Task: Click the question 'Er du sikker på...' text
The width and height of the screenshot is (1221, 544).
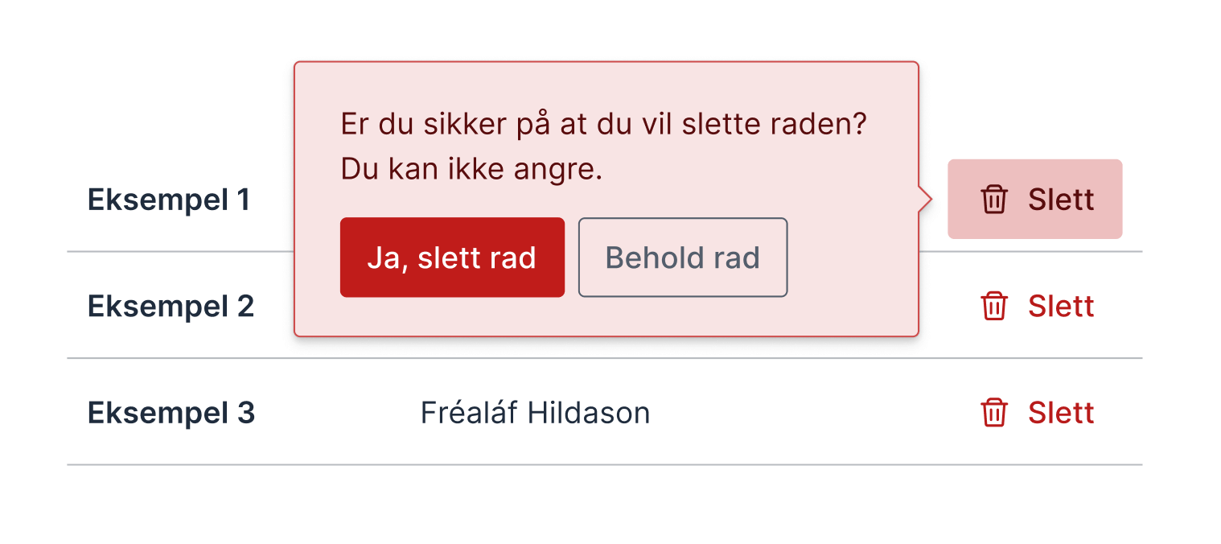Action: click(x=603, y=125)
